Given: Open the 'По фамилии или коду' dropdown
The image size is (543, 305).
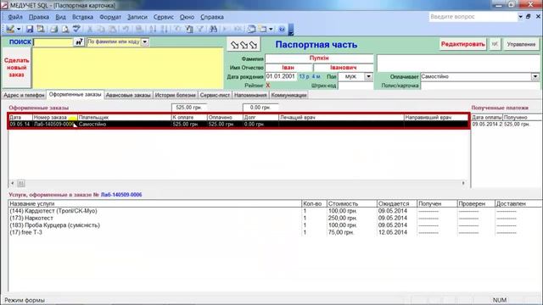Looking at the screenshot, I should 145,42.
